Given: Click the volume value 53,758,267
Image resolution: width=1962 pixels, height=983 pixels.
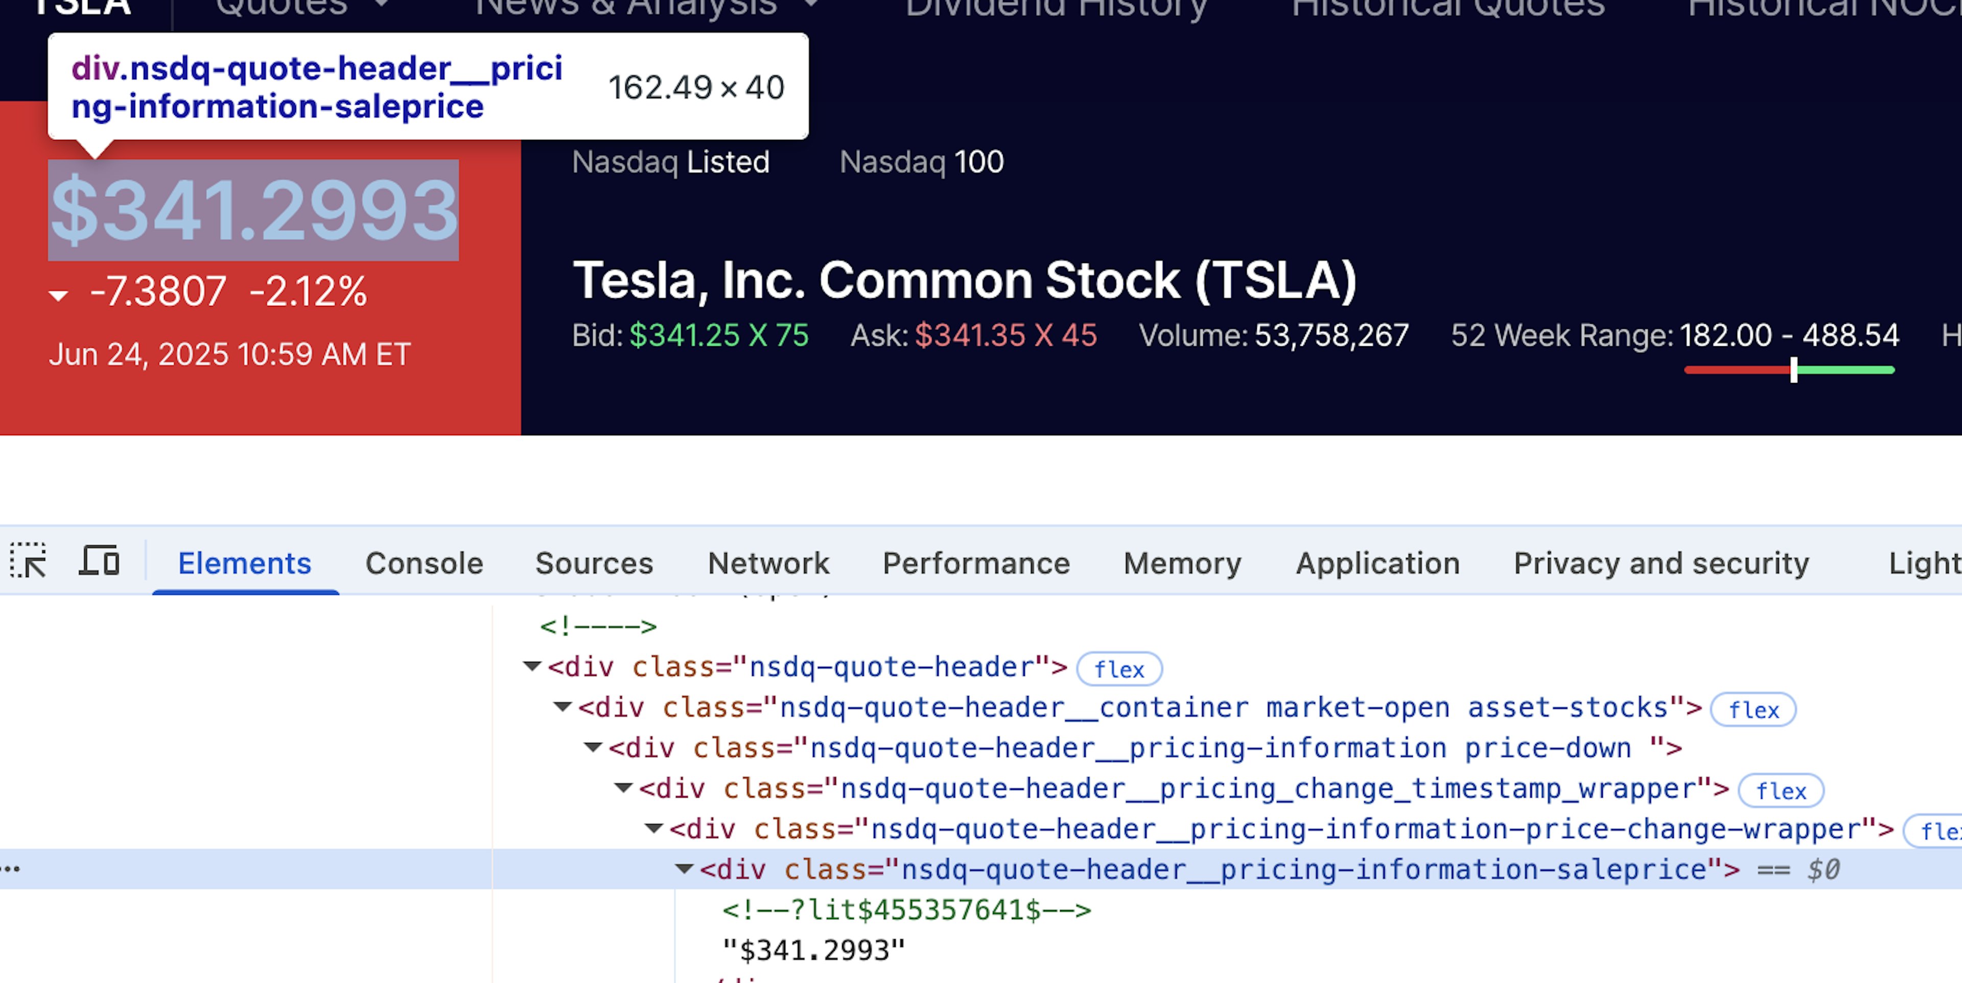Looking at the screenshot, I should [1332, 336].
